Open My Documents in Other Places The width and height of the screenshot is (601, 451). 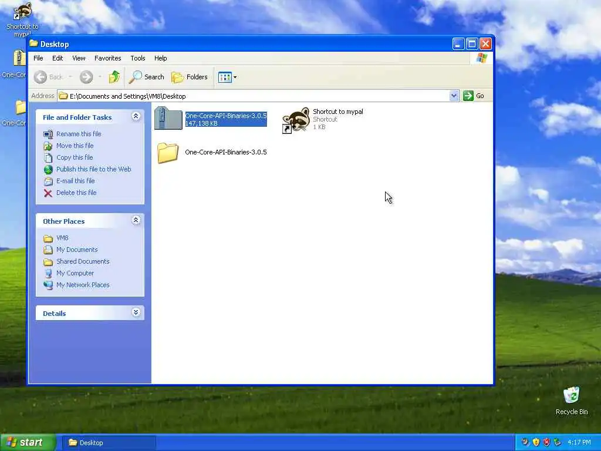coord(77,250)
